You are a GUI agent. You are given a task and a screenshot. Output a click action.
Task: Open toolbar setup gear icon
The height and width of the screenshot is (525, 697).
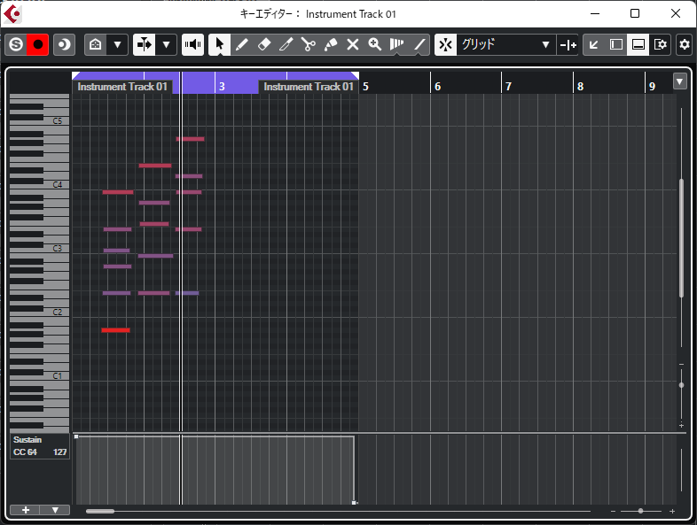(685, 44)
